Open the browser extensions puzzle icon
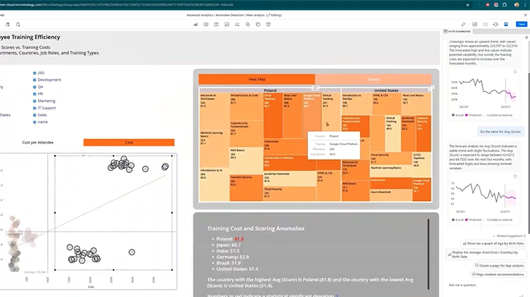Image resolution: width=530 pixels, height=297 pixels. pos(504,5)
